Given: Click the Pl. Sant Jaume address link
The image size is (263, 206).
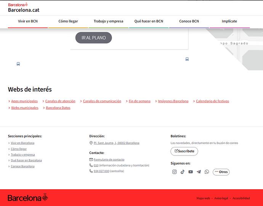Looking at the screenshot, I should (x=116, y=143).
